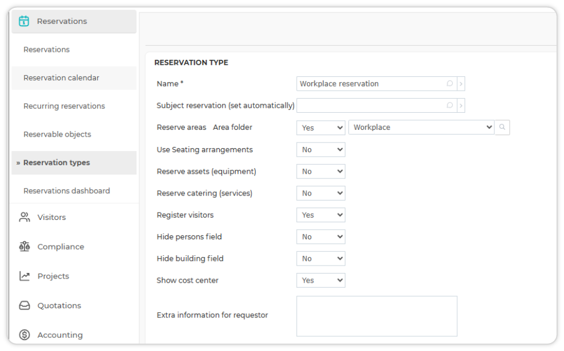Click the Extra information for requestor text area
Viewport: 564px width, 351px height.
point(377,316)
